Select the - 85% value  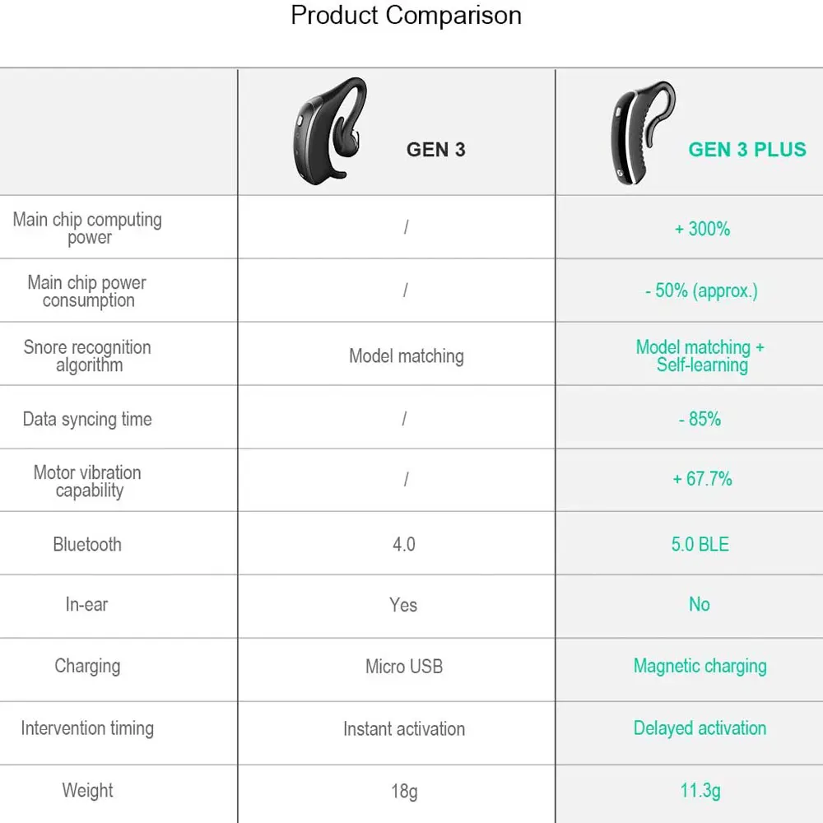pos(700,419)
